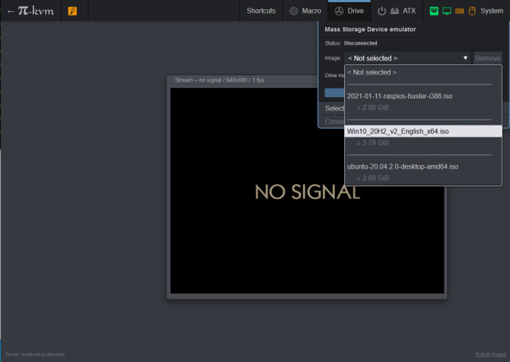Click the green monitor status icon

point(446,11)
